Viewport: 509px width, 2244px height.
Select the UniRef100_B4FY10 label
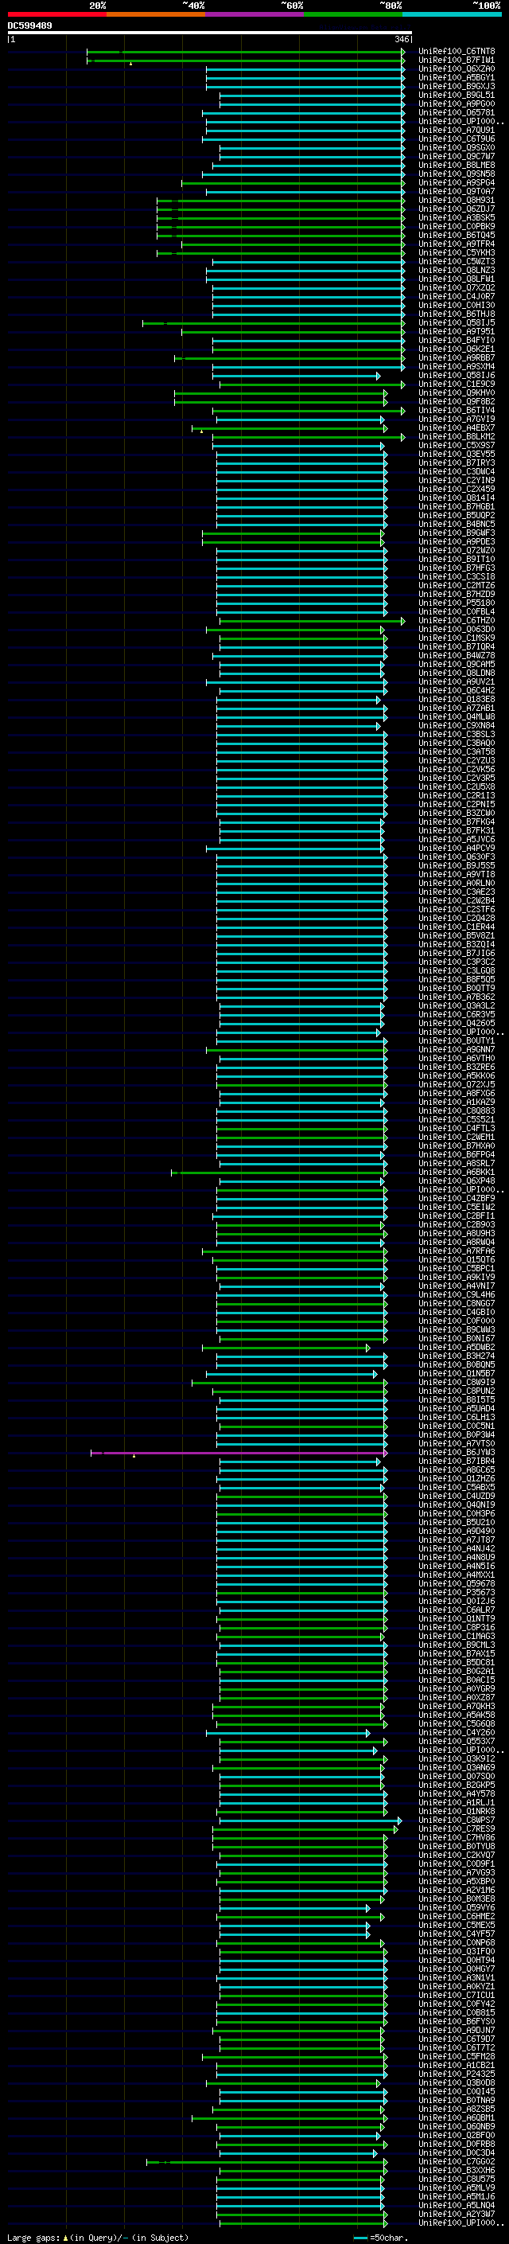(x=457, y=341)
